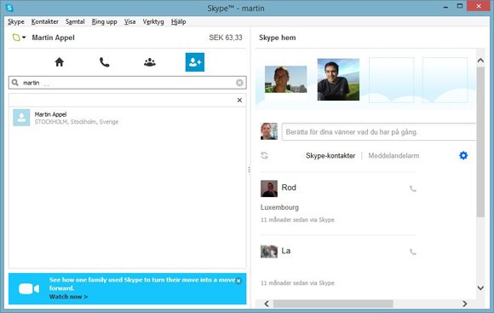Click the pane splitter handle dots
Image resolution: width=494 pixels, height=313 pixels.
[x=249, y=170]
